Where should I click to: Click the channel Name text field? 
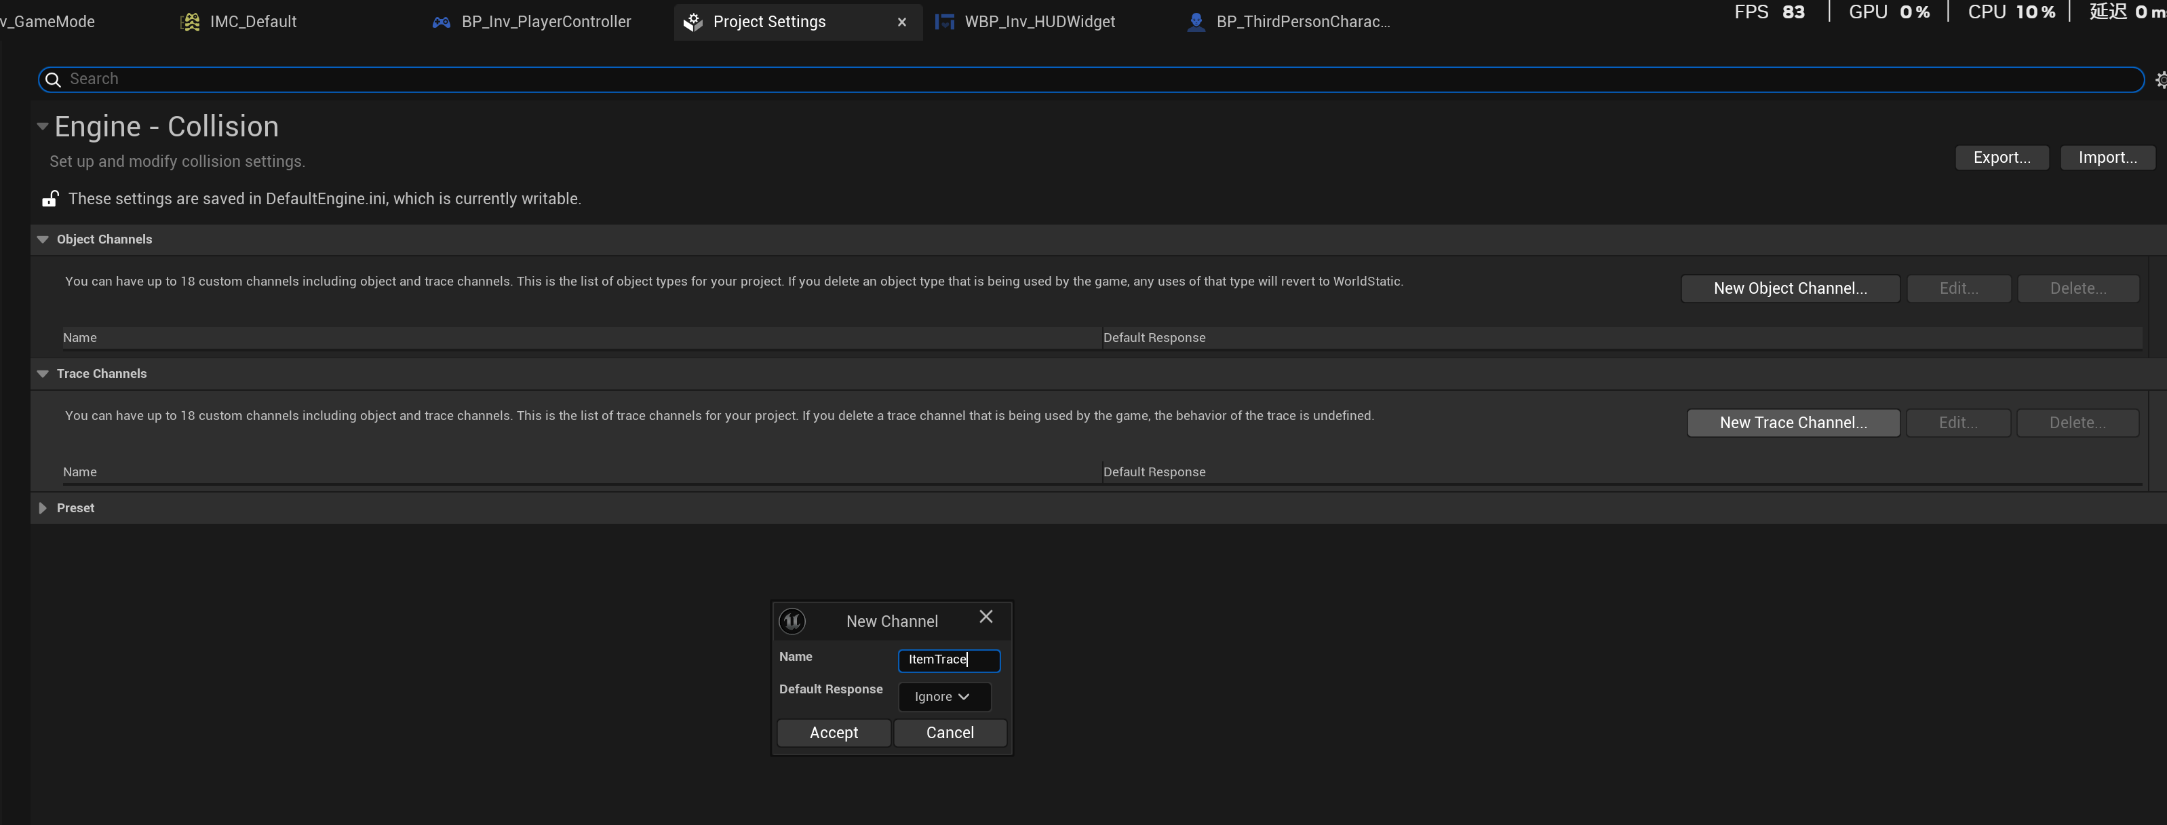click(x=948, y=660)
